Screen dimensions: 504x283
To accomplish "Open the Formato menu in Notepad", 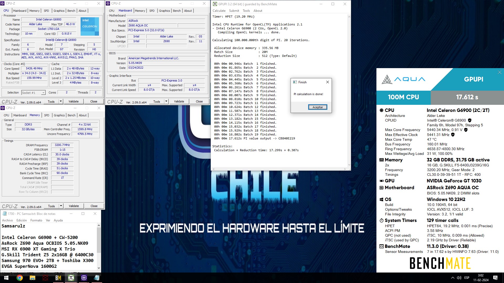I will click(36, 220).
